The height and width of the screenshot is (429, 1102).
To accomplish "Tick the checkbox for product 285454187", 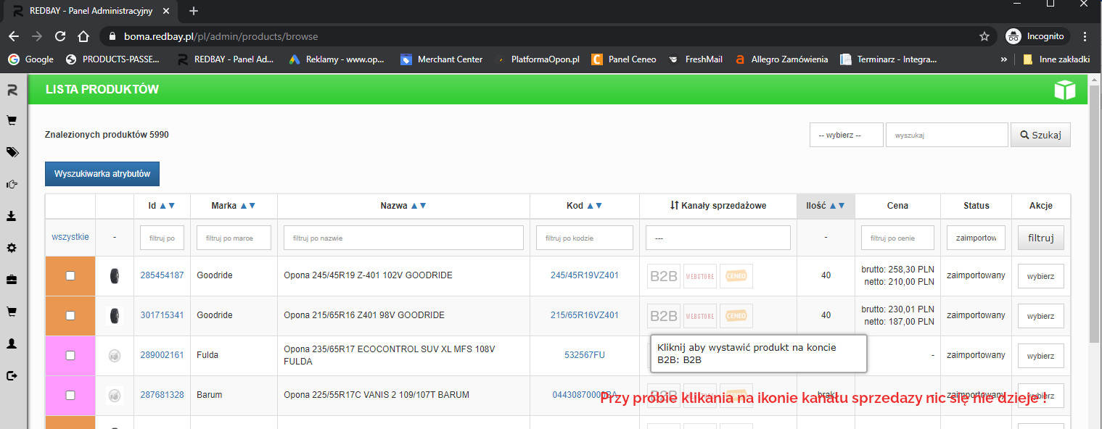I will click(x=70, y=275).
